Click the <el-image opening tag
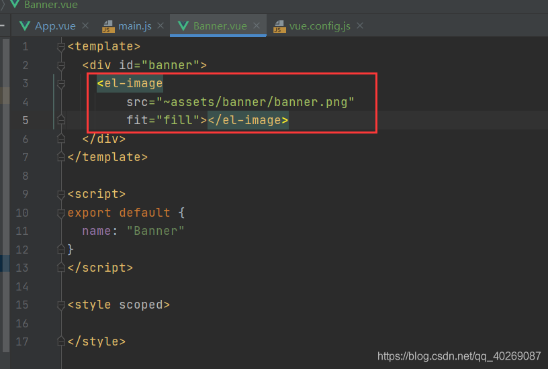This screenshot has height=369, width=548. 130,83
